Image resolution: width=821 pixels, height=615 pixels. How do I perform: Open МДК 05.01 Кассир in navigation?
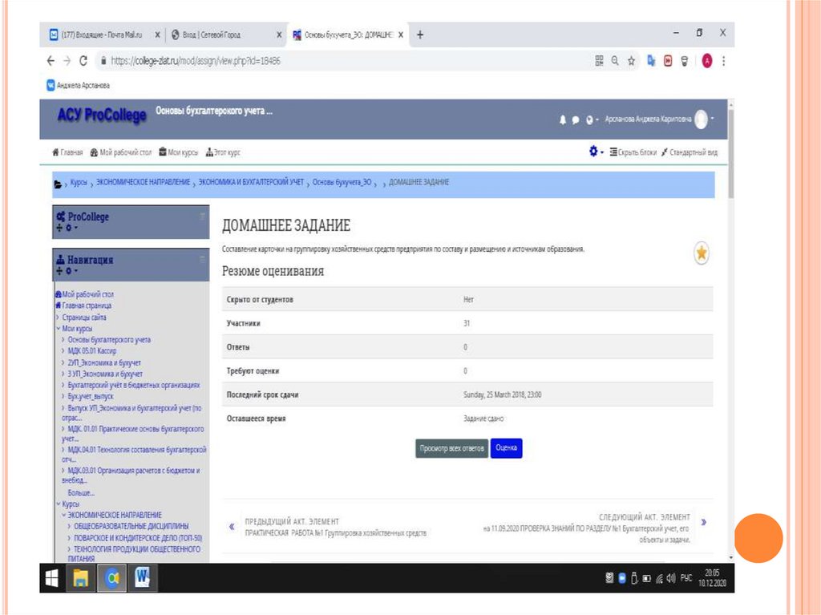click(92, 351)
